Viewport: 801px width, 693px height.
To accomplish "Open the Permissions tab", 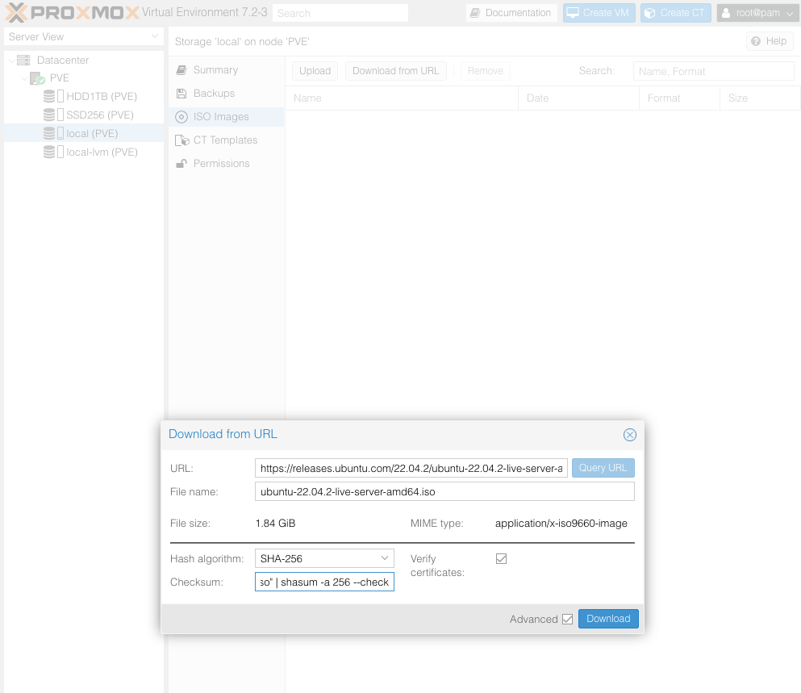I will click(227, 164).
